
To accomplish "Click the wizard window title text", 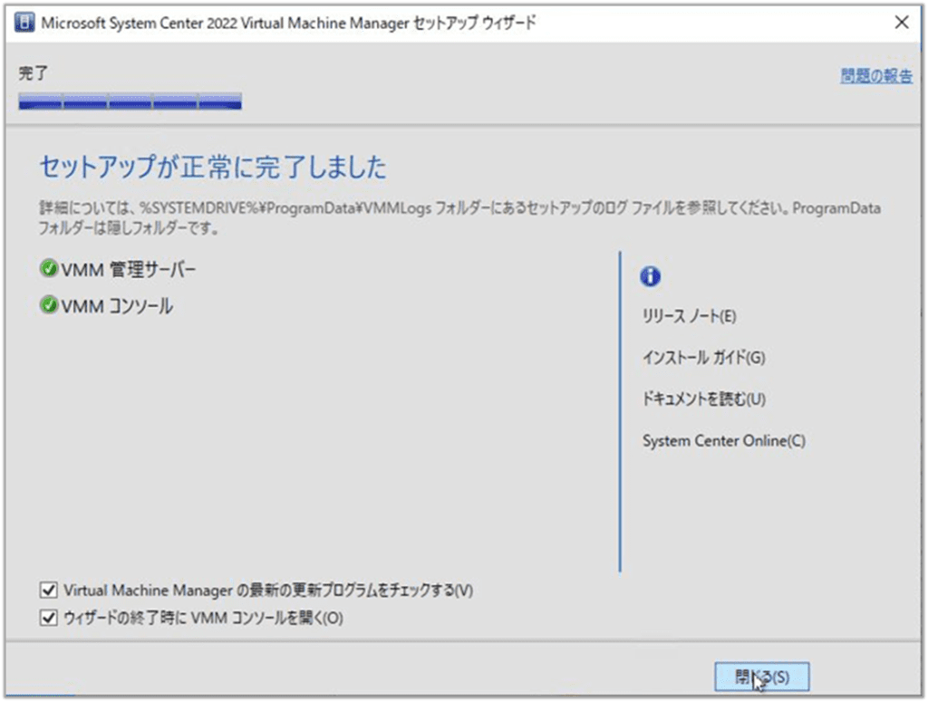I will coord(288,23).
